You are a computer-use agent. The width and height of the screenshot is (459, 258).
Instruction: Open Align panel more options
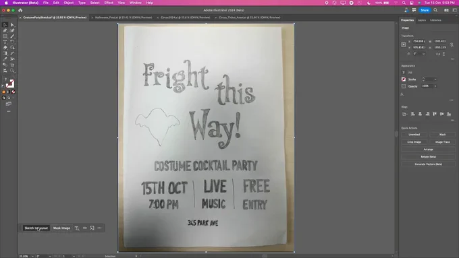452,120
